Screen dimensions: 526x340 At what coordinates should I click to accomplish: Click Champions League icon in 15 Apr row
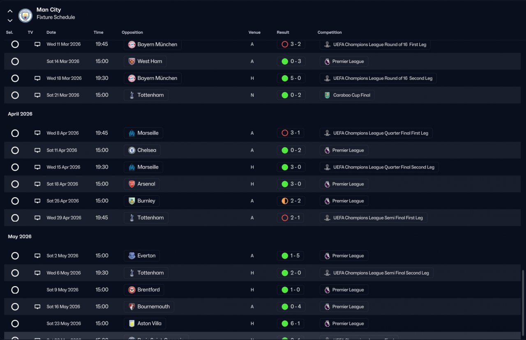pyautogui.click(x=327, y=167)
